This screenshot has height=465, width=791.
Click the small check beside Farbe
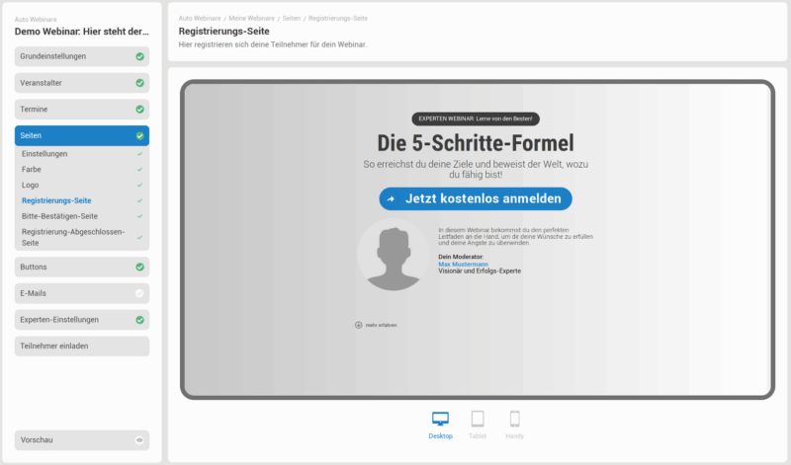(139, 169)
